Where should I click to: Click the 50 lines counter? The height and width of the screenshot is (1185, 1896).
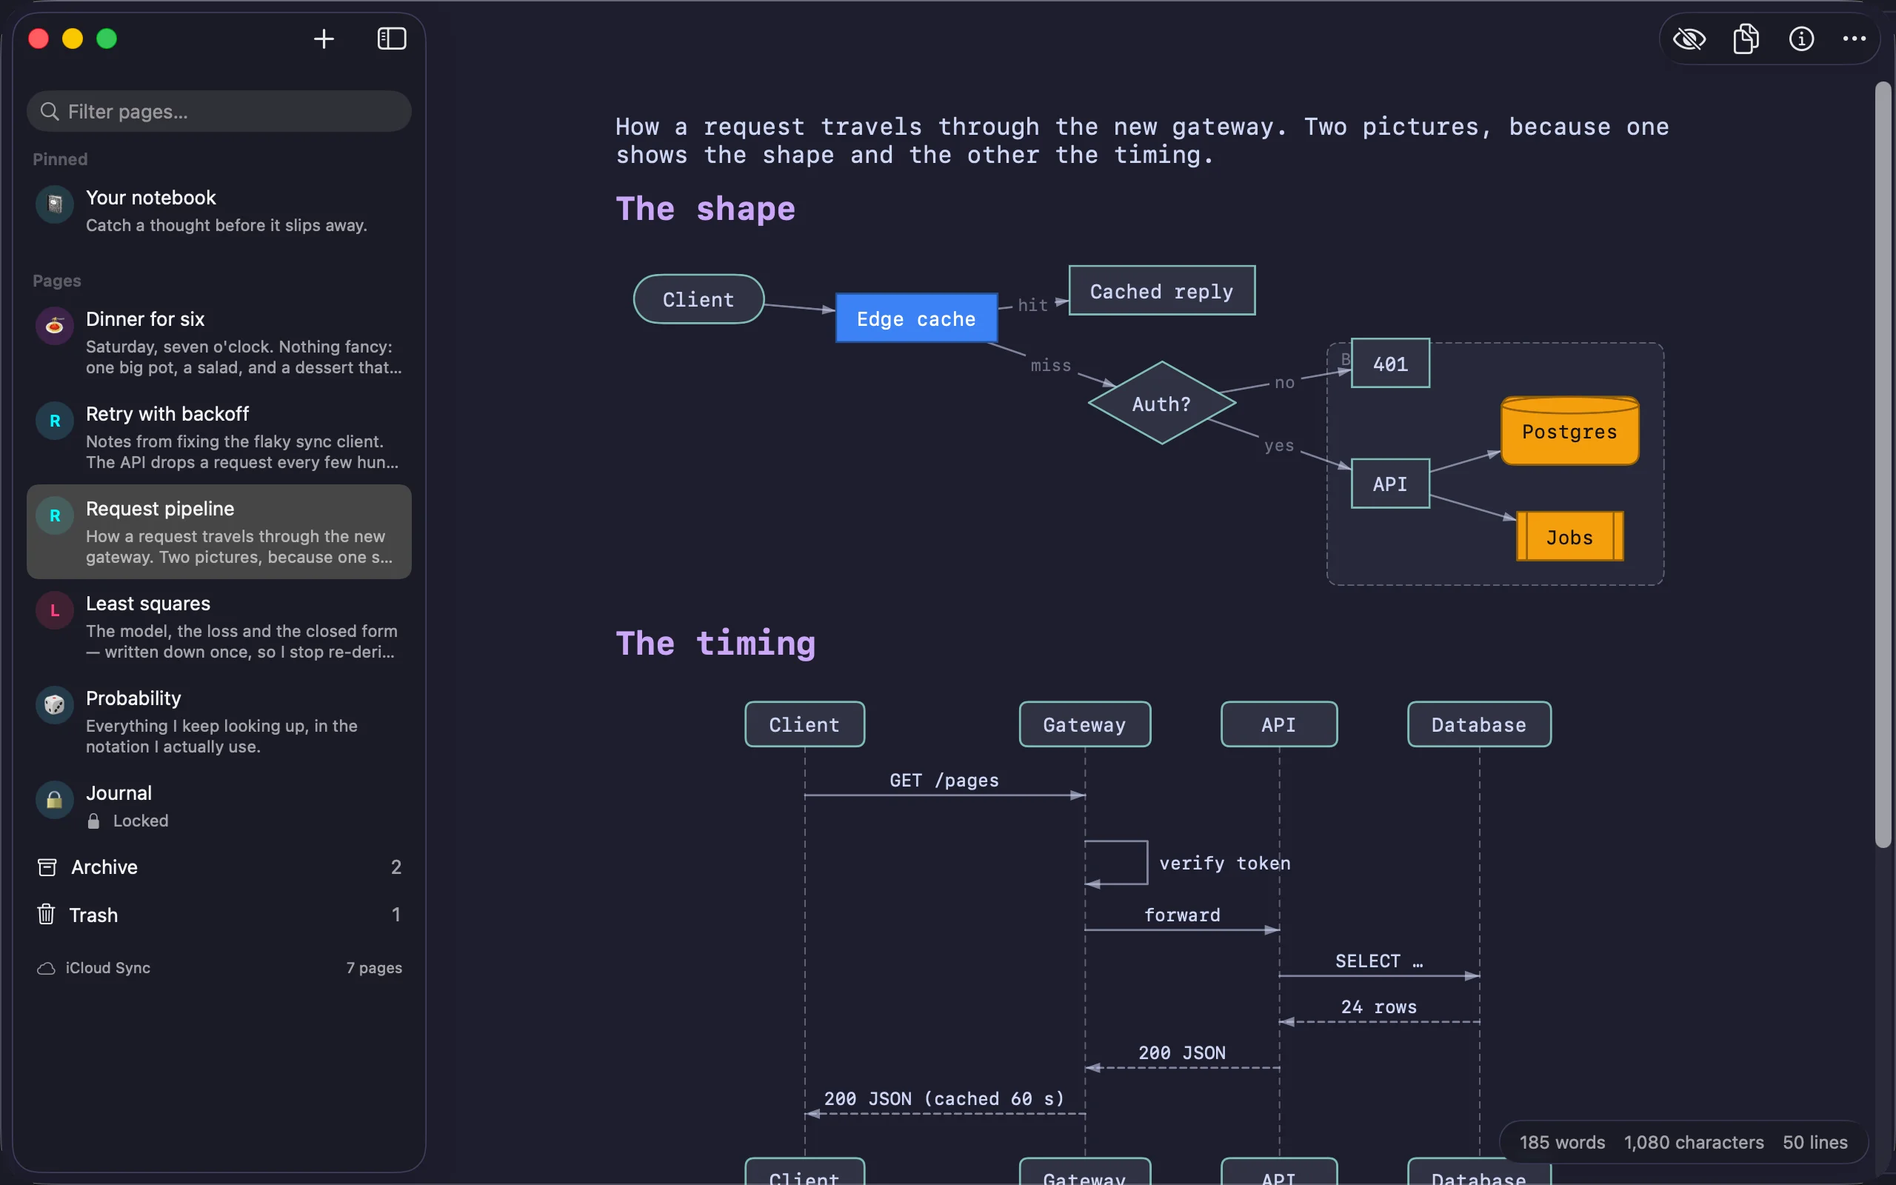coord(1815,1142)
